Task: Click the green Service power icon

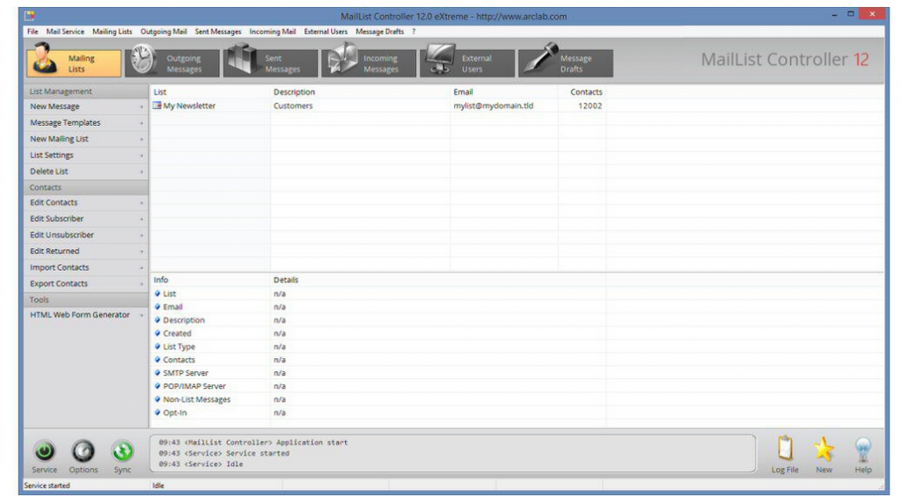Action: click(x=45, y=451)
